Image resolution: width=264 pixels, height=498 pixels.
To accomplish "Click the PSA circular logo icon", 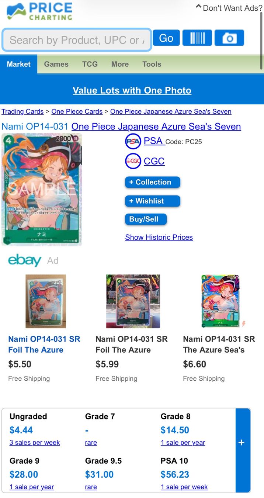I will click(133, 141).
